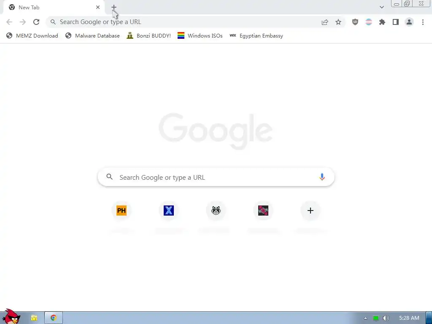Click the search magnifier in the page search box
The width and height of the screenshot is (432, 324).
pos(110,177)
